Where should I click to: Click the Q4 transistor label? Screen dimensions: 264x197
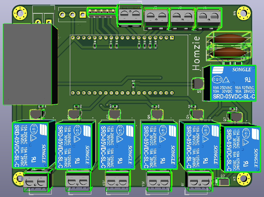click(187, 117)
